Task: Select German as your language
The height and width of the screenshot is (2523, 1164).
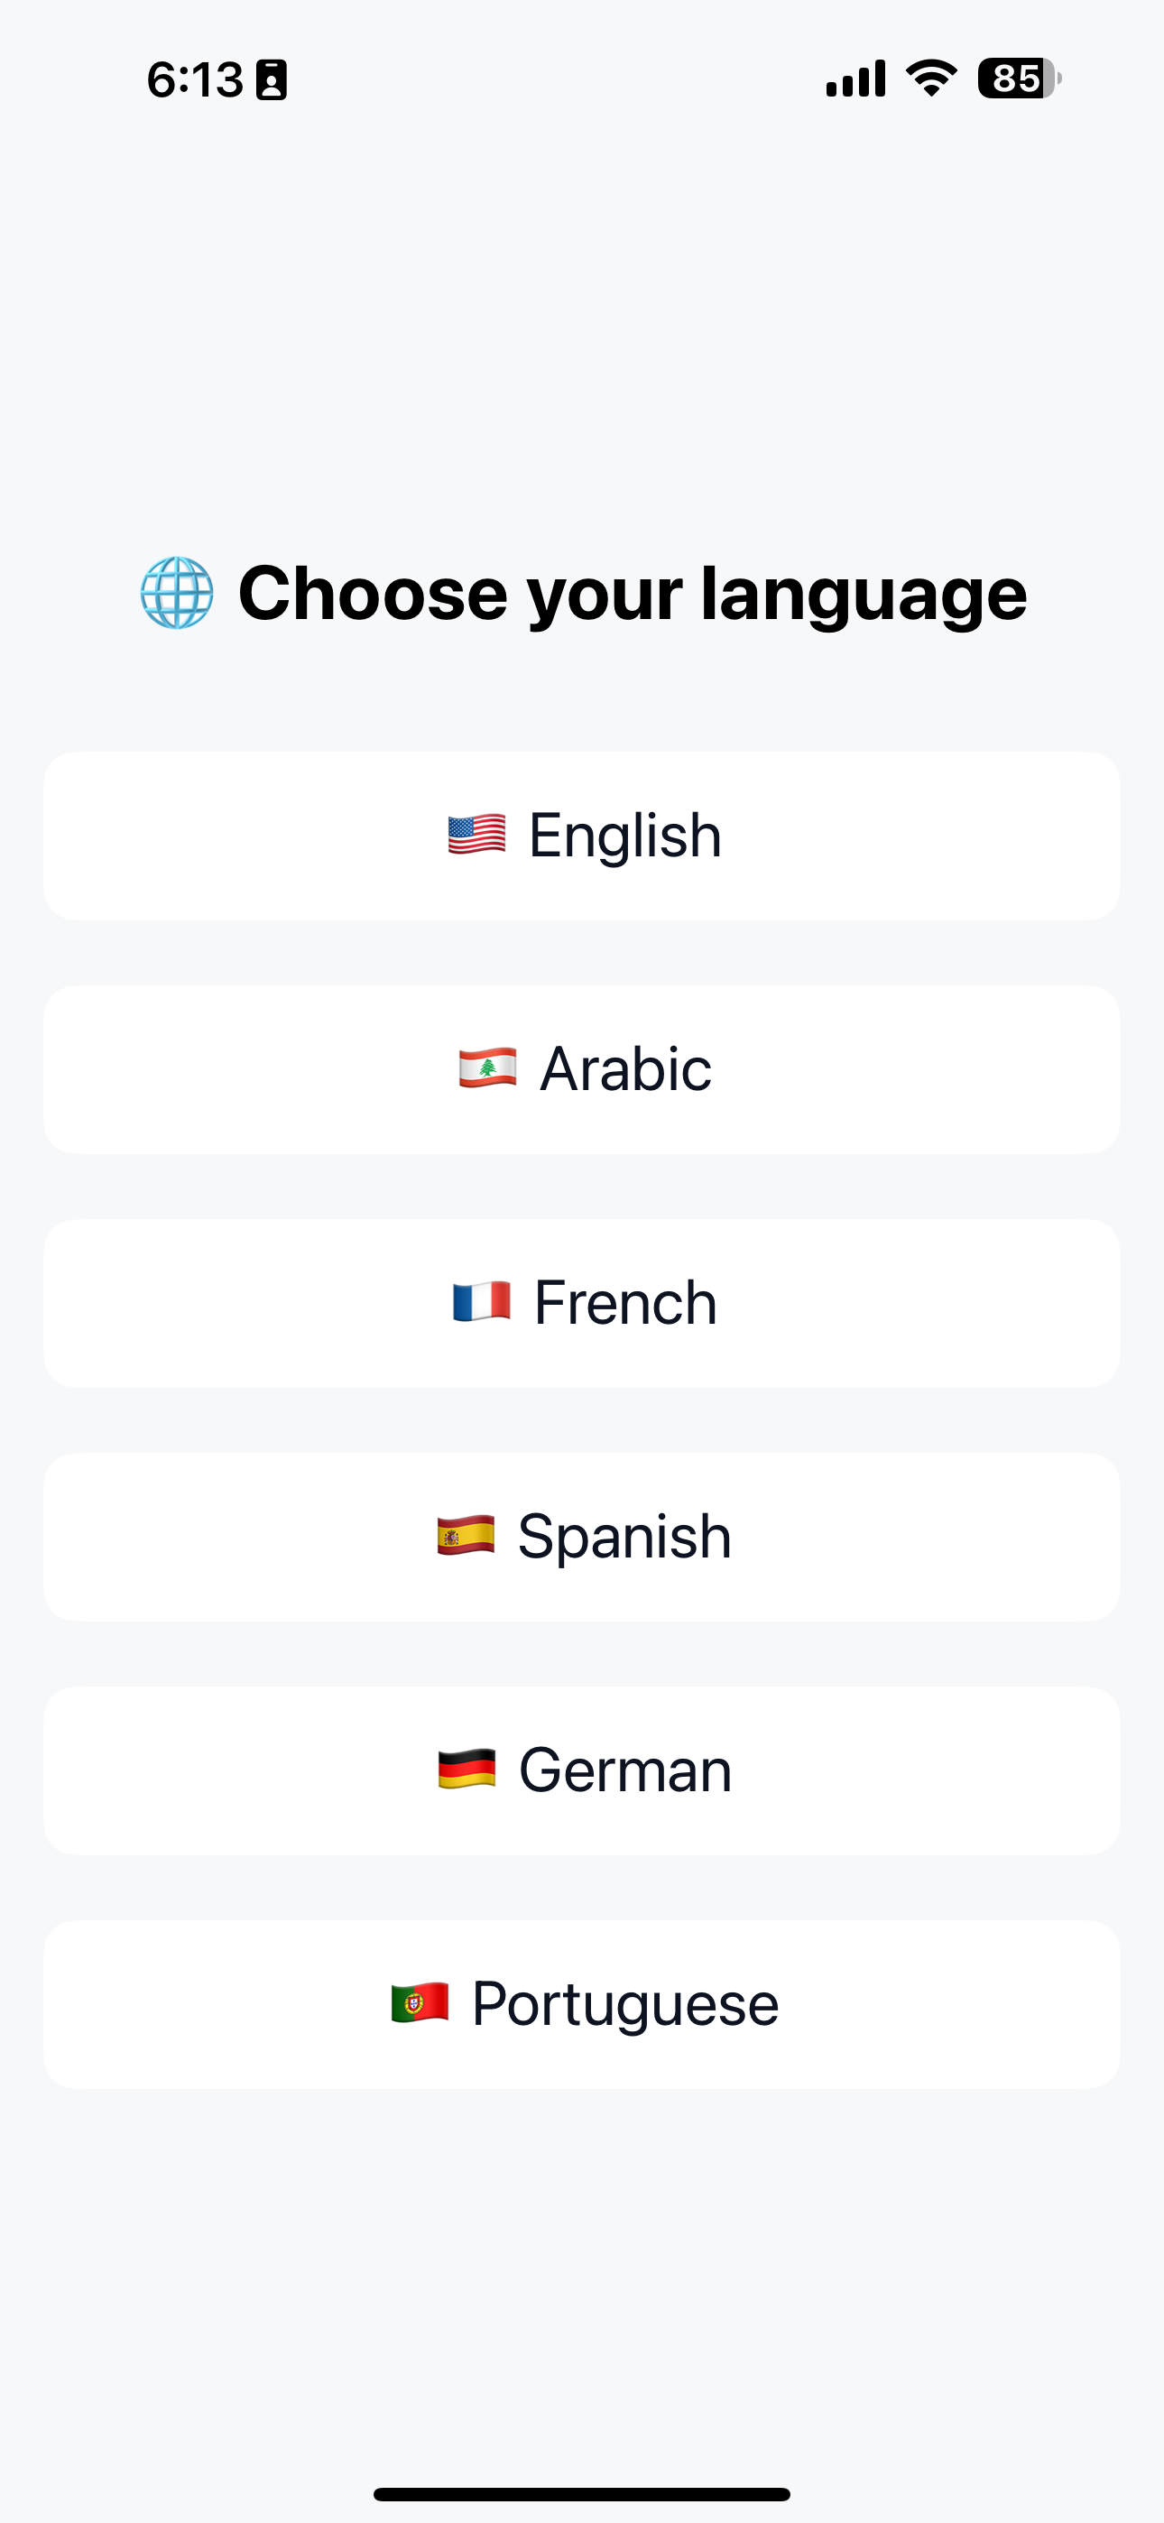Action: [581, 1768]
